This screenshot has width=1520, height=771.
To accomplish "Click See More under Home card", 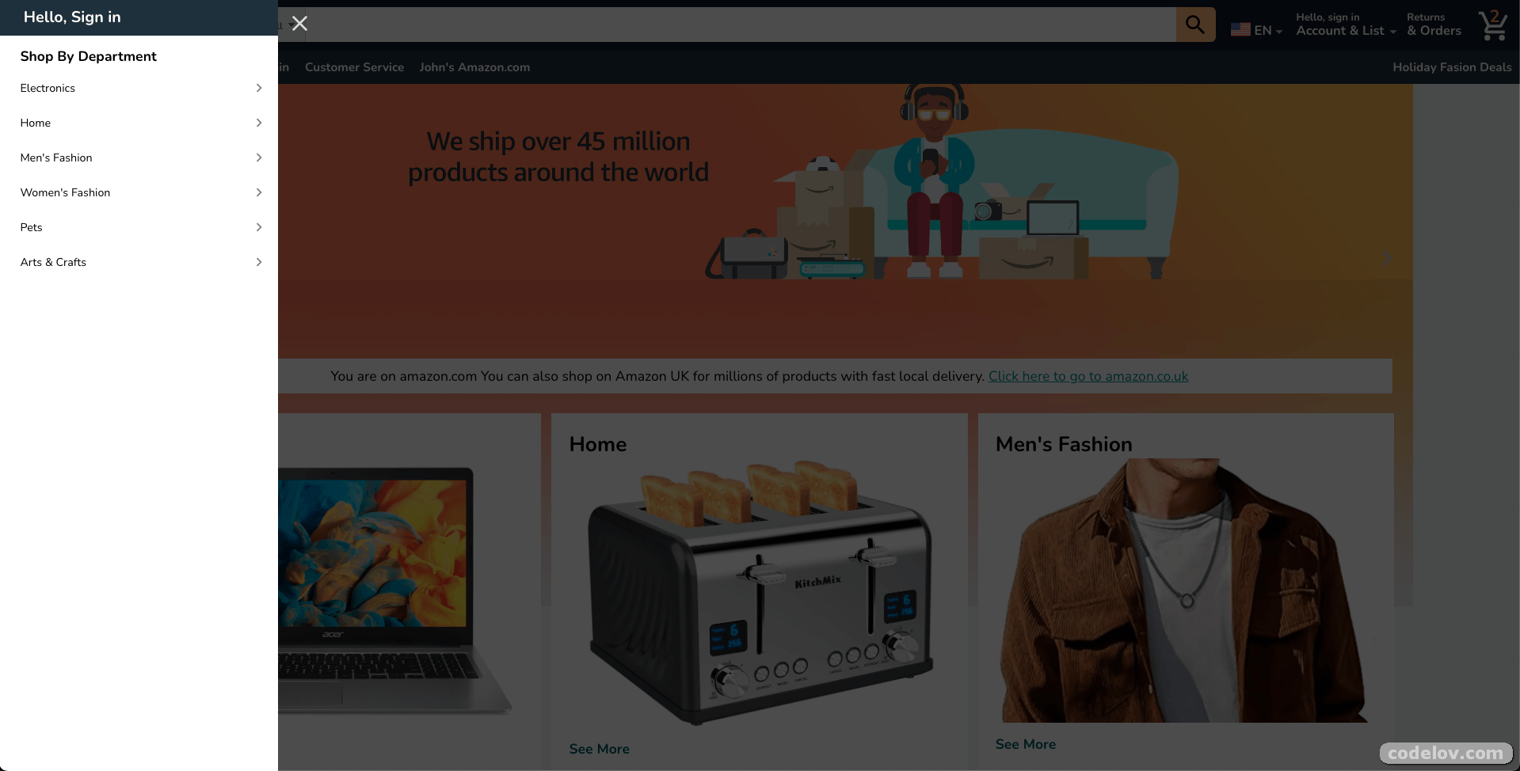I will click(599, 749).
